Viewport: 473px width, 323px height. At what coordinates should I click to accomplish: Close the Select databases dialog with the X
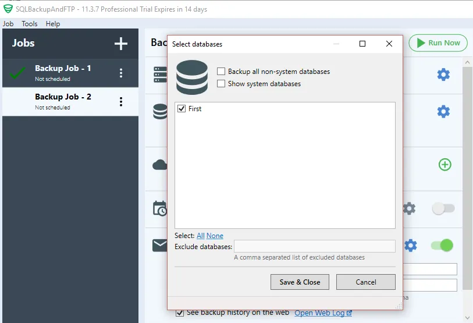click(389, 44)
